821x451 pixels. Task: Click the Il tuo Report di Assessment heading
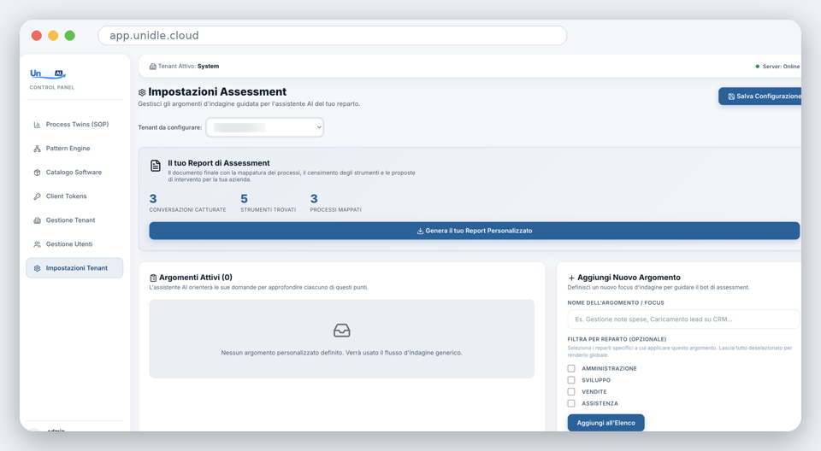[x=219, y=163]
